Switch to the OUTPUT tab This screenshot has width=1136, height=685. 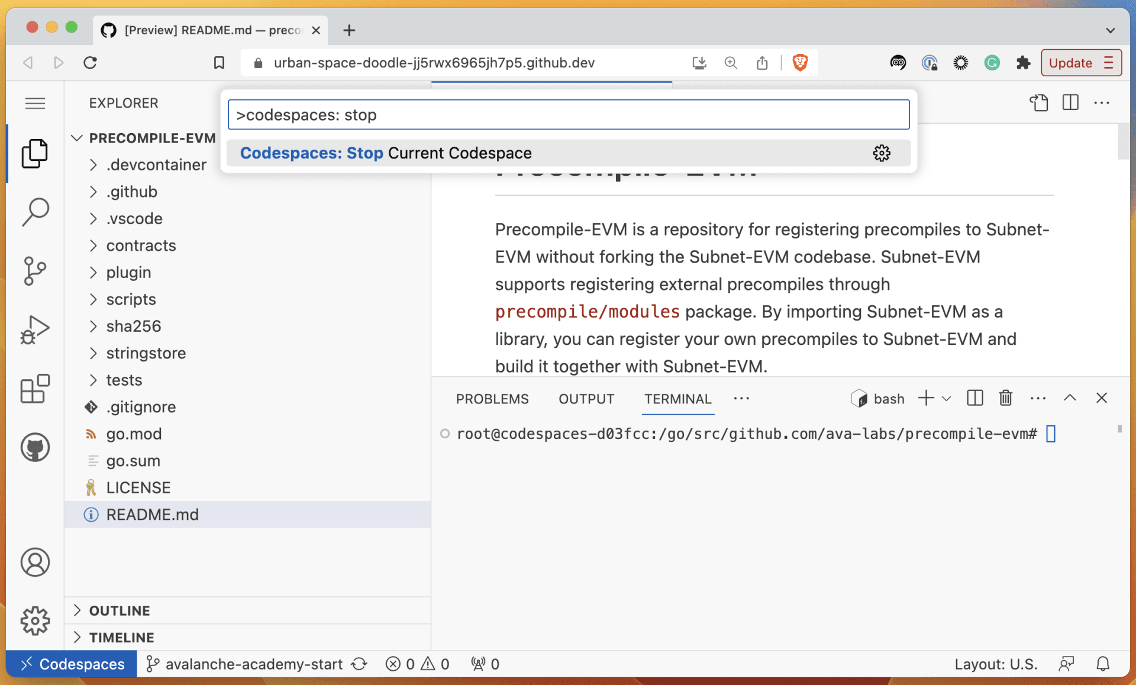586,399
